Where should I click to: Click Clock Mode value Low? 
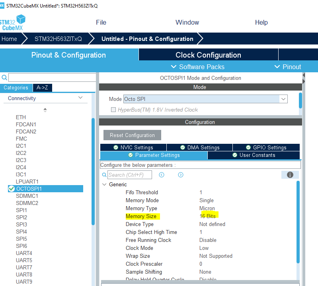(x=204, y=248)
